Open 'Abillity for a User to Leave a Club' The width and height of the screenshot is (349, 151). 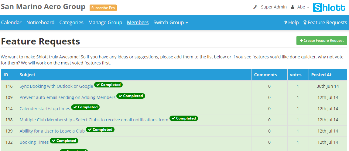click(x=52, y=131)
